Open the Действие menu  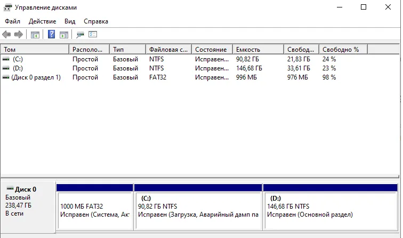point(43,21)
